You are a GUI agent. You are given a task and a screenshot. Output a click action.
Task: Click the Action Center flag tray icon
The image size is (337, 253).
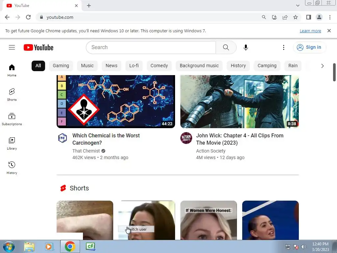pos(296,247)
